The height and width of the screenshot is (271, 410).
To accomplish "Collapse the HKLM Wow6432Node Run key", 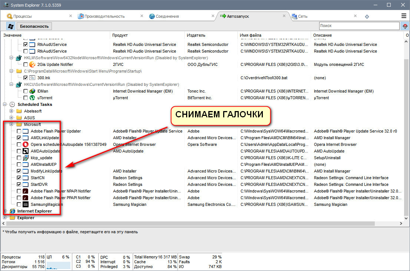I will coord(11,58).
